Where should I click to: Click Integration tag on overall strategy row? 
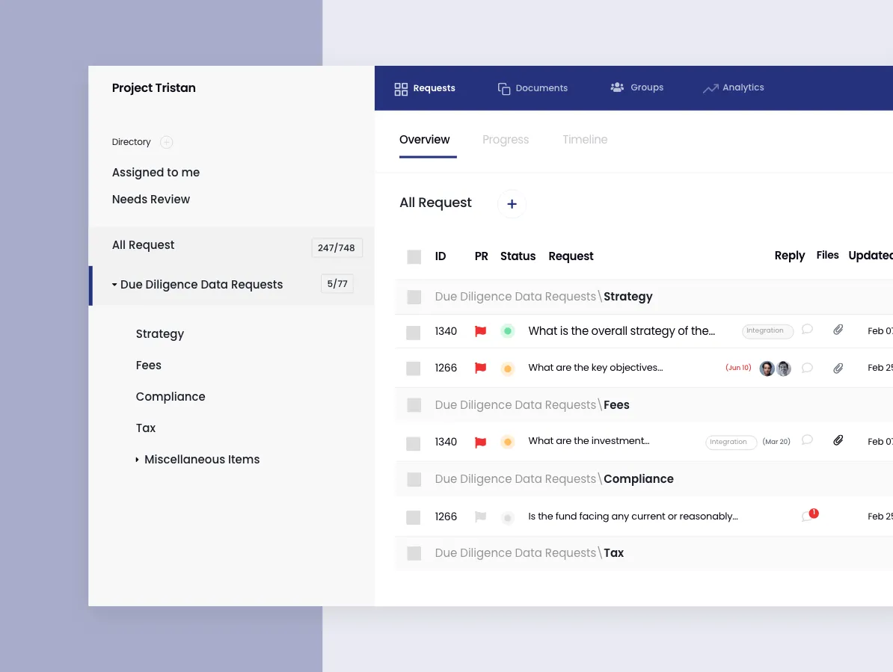pos(767,331)
